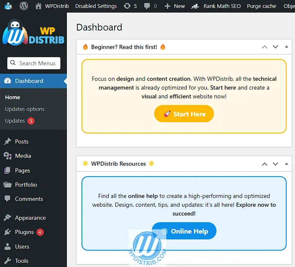Click the Tools wrench icon

tap(8, 261)
